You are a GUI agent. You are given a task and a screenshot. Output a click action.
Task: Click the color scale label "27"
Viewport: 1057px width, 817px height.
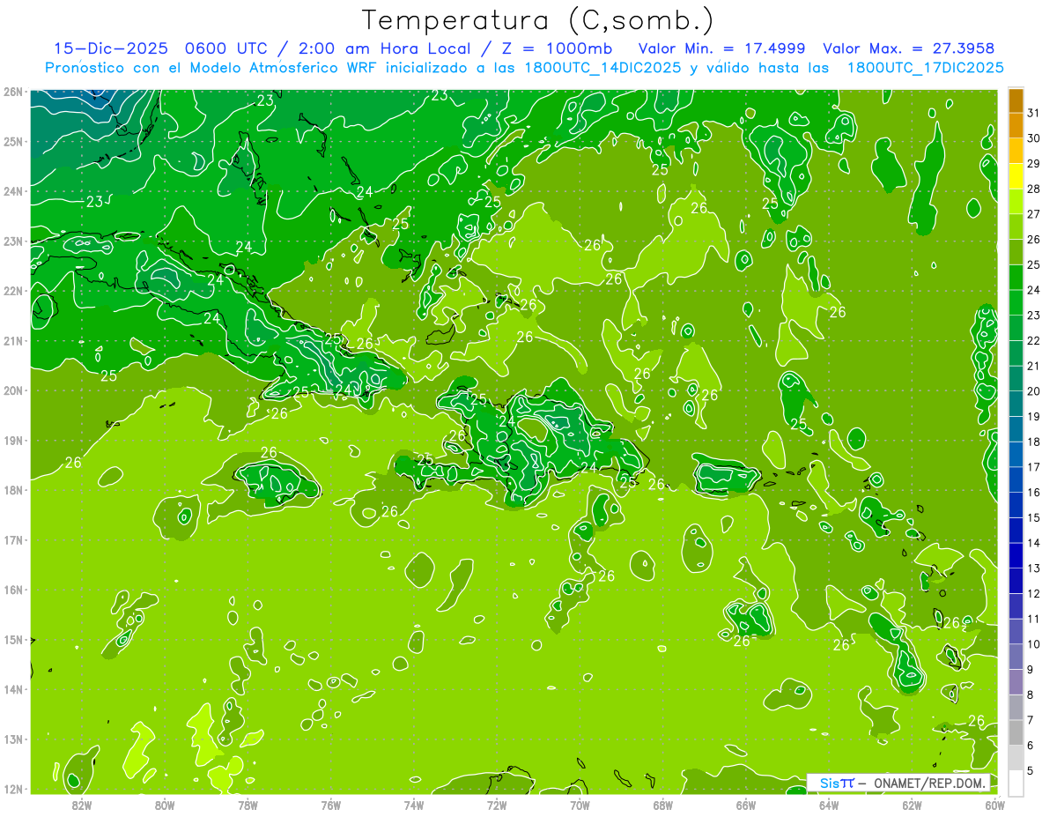(x=1034, y=214)
